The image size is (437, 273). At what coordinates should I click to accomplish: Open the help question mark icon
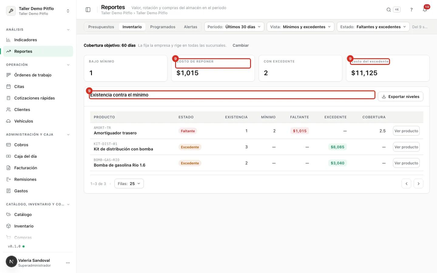pyautogui.click(x=412, y=10)
